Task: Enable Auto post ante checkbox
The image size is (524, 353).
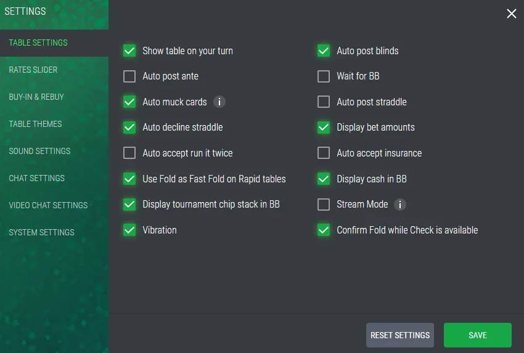Action: (x=129, y=76)
